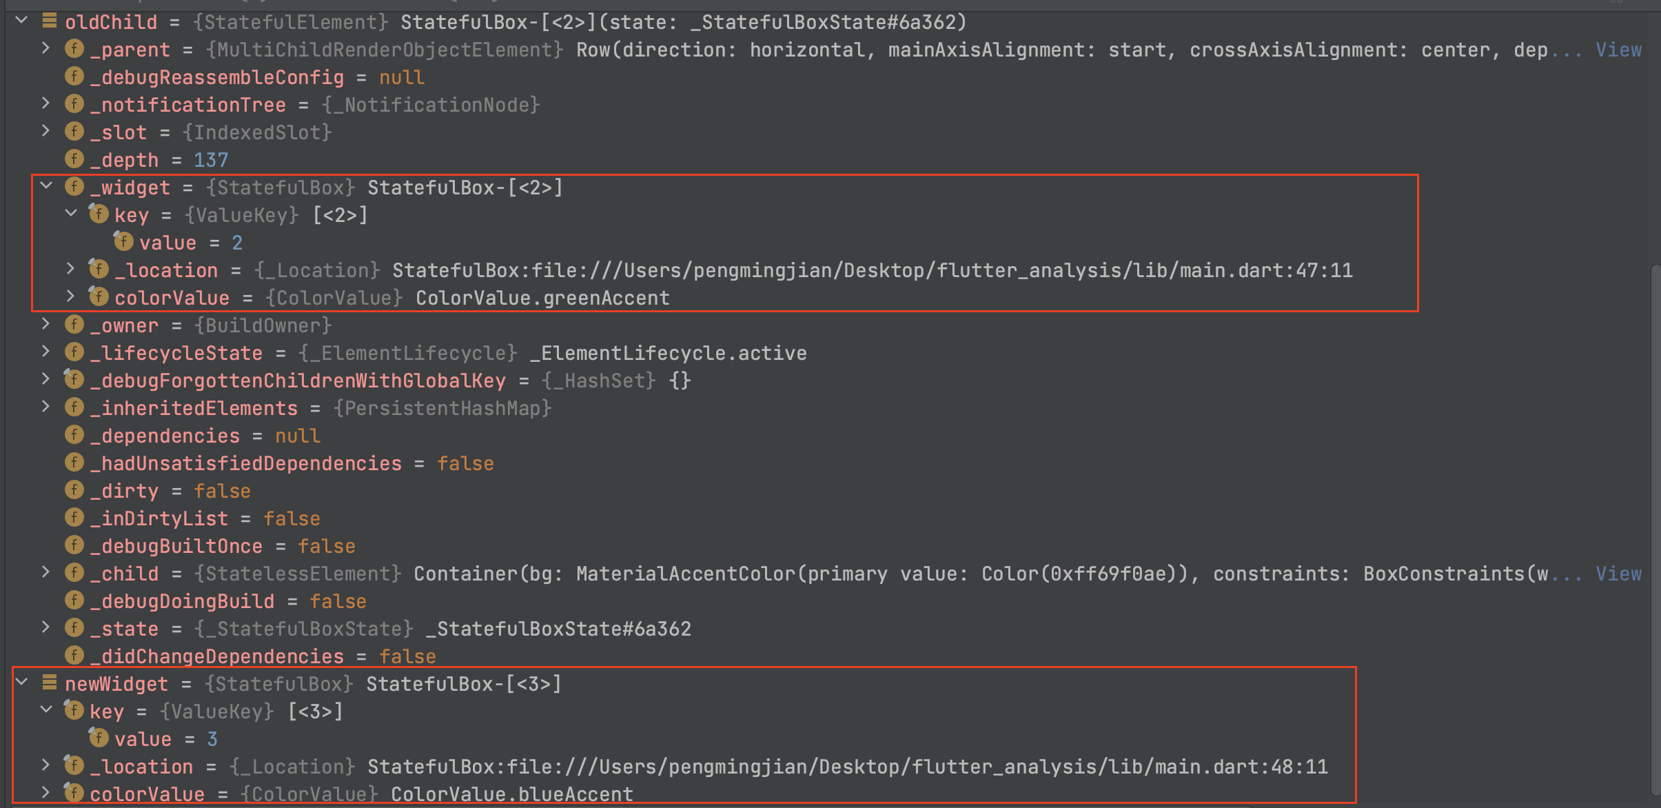Click the field icon beside _slot

(x=74, y=132)
